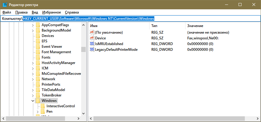Expand the Pen subkey

click(37, 111)
